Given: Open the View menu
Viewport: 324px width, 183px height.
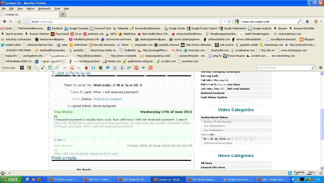Looking at the screenshot, I should click(20, 9).
